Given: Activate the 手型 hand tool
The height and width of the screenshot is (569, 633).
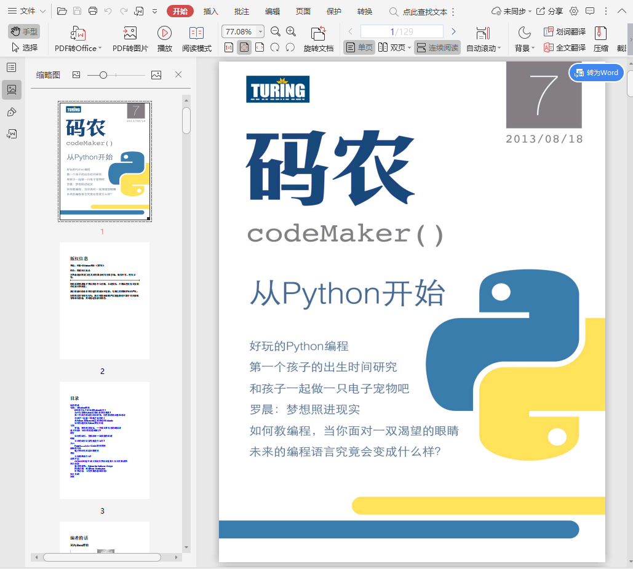Looking at the screenshot, I should click(24, 31).
